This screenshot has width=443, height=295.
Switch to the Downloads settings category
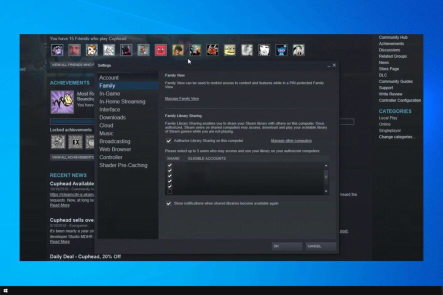pyautogui.click(x=113, y=117)
